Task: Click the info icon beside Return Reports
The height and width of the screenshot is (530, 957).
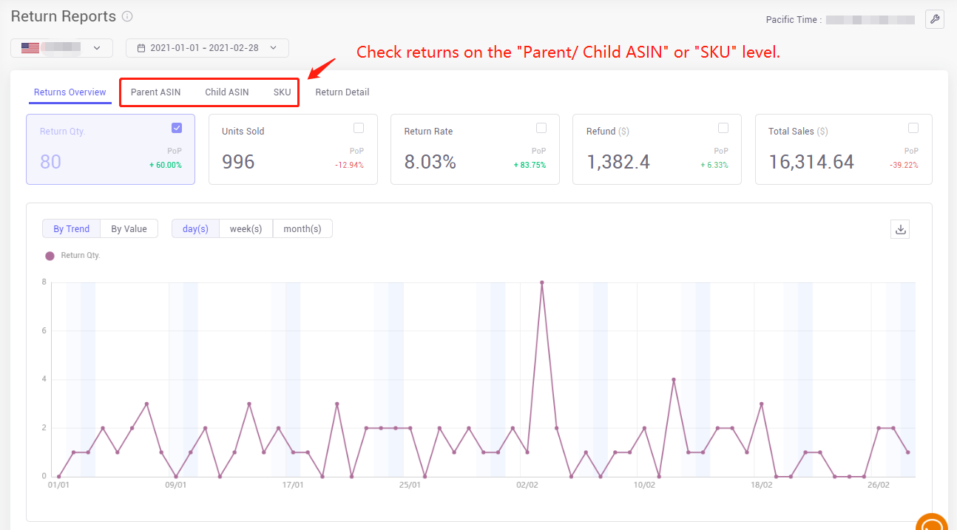Action: point(126,16)
